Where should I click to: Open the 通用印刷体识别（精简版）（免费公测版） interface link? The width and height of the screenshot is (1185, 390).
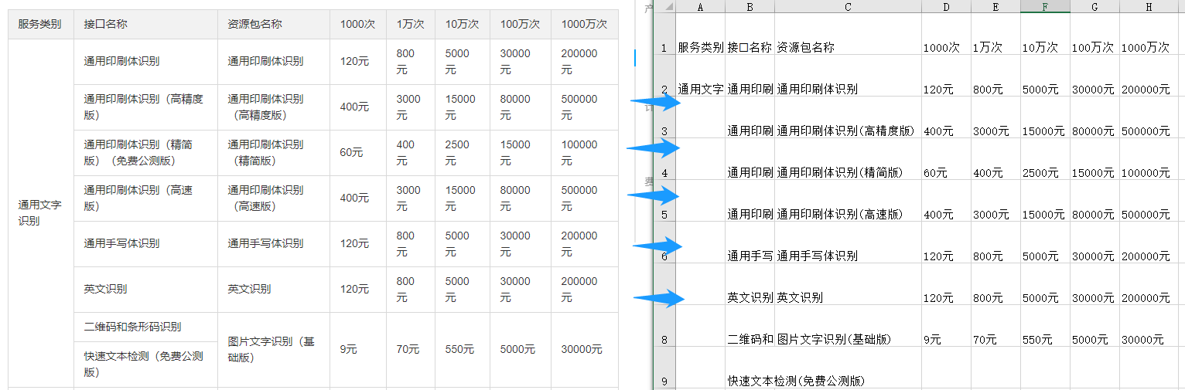tap(139, 152)
